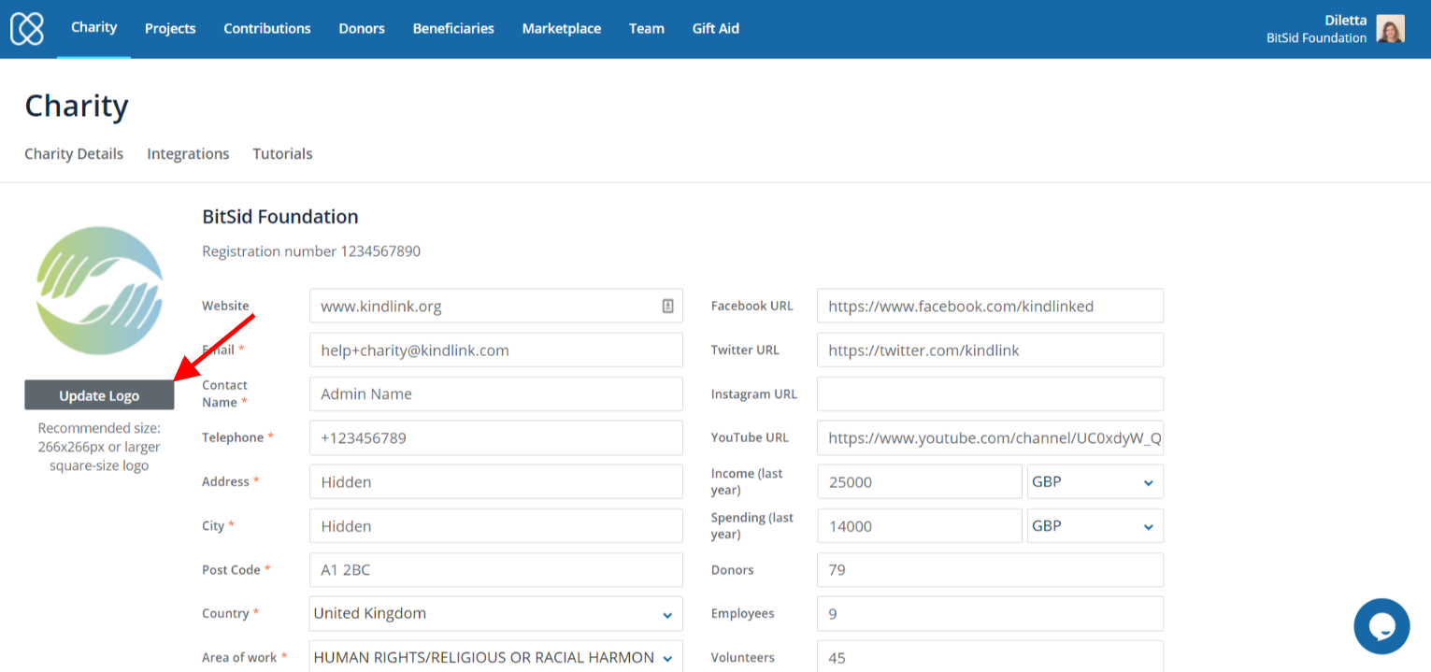Click the Diletta name in header
This screenshot has width=1431, height=672.
coord(1345,21)
